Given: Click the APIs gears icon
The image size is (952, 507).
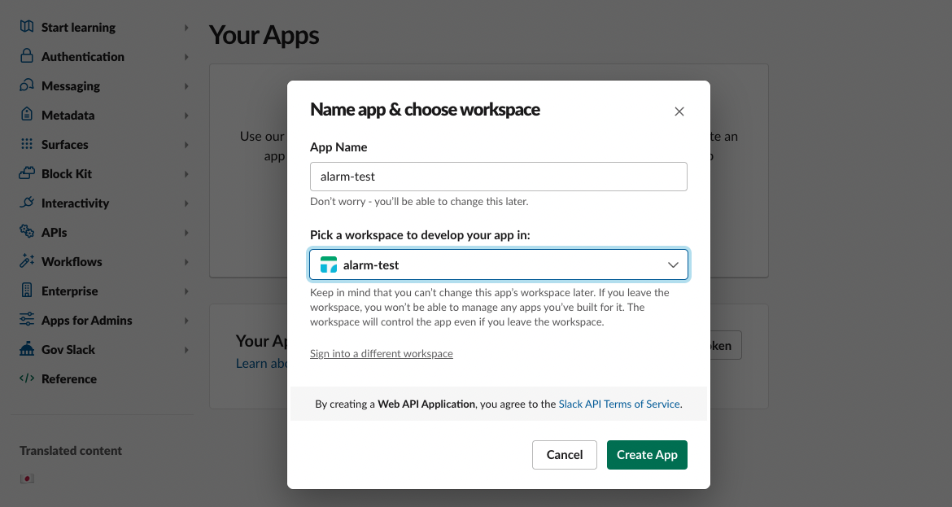Looking at the screenshot, I should click(27, 231).
